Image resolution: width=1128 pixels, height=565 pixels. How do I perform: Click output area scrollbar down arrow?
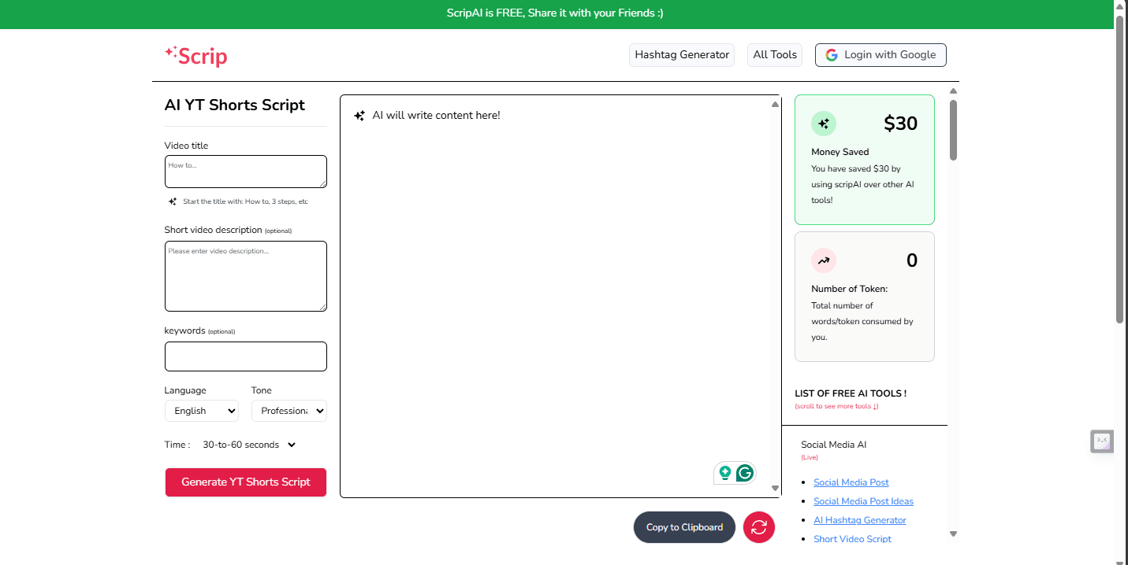pyautogui.click(x=775, y=489)
